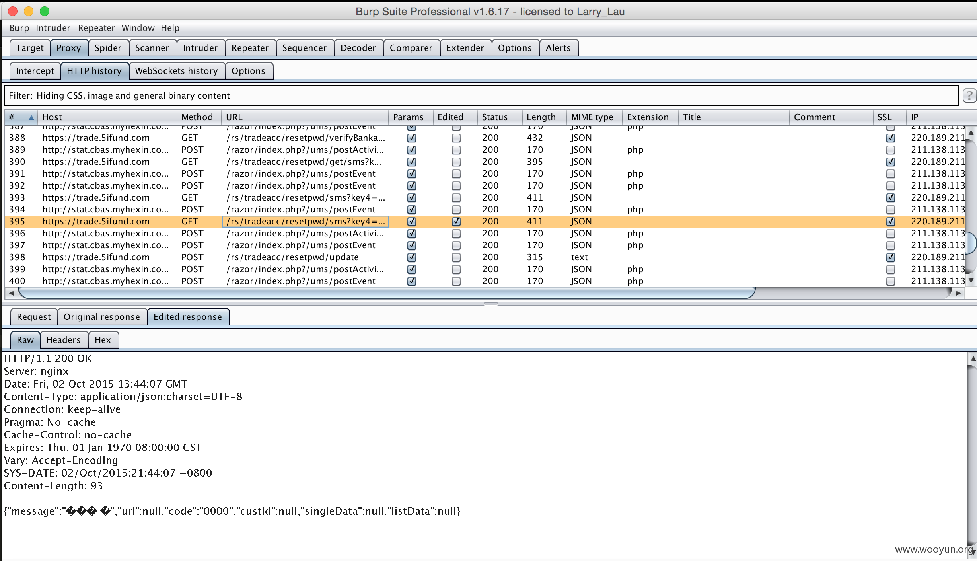Sort by the # column arrow

tap(31, 117)
